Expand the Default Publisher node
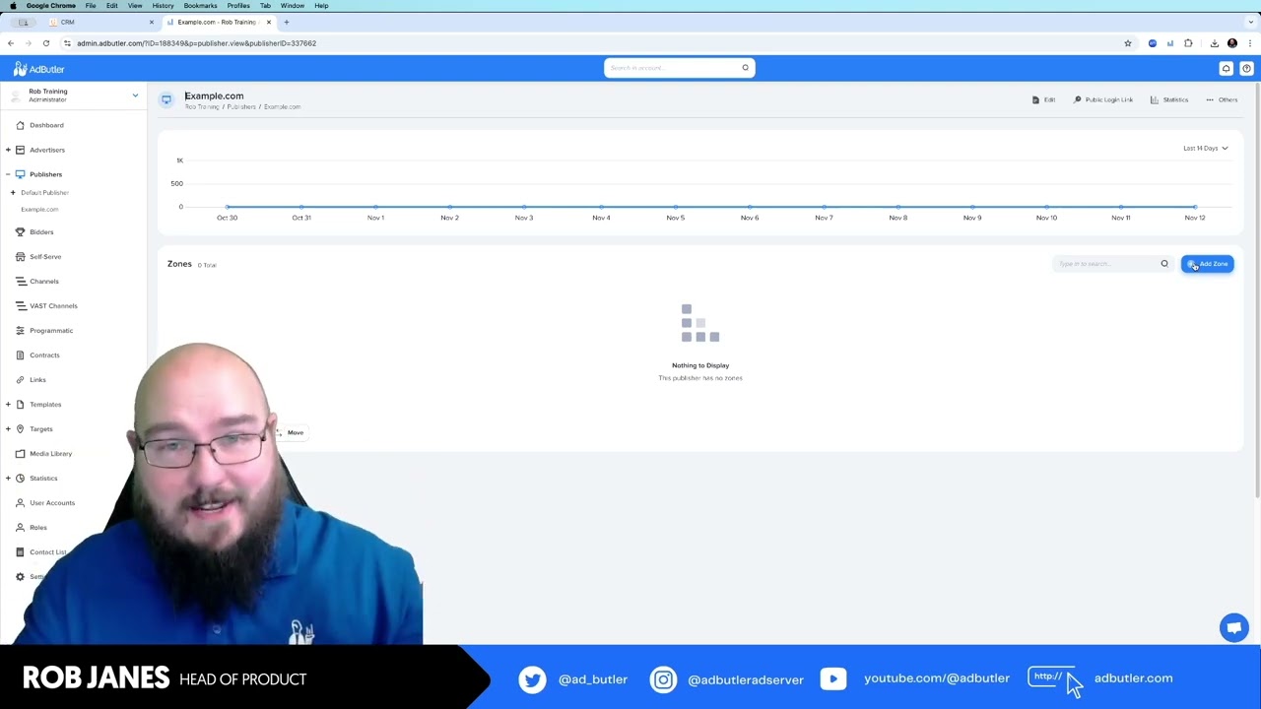 click(13, 193)
